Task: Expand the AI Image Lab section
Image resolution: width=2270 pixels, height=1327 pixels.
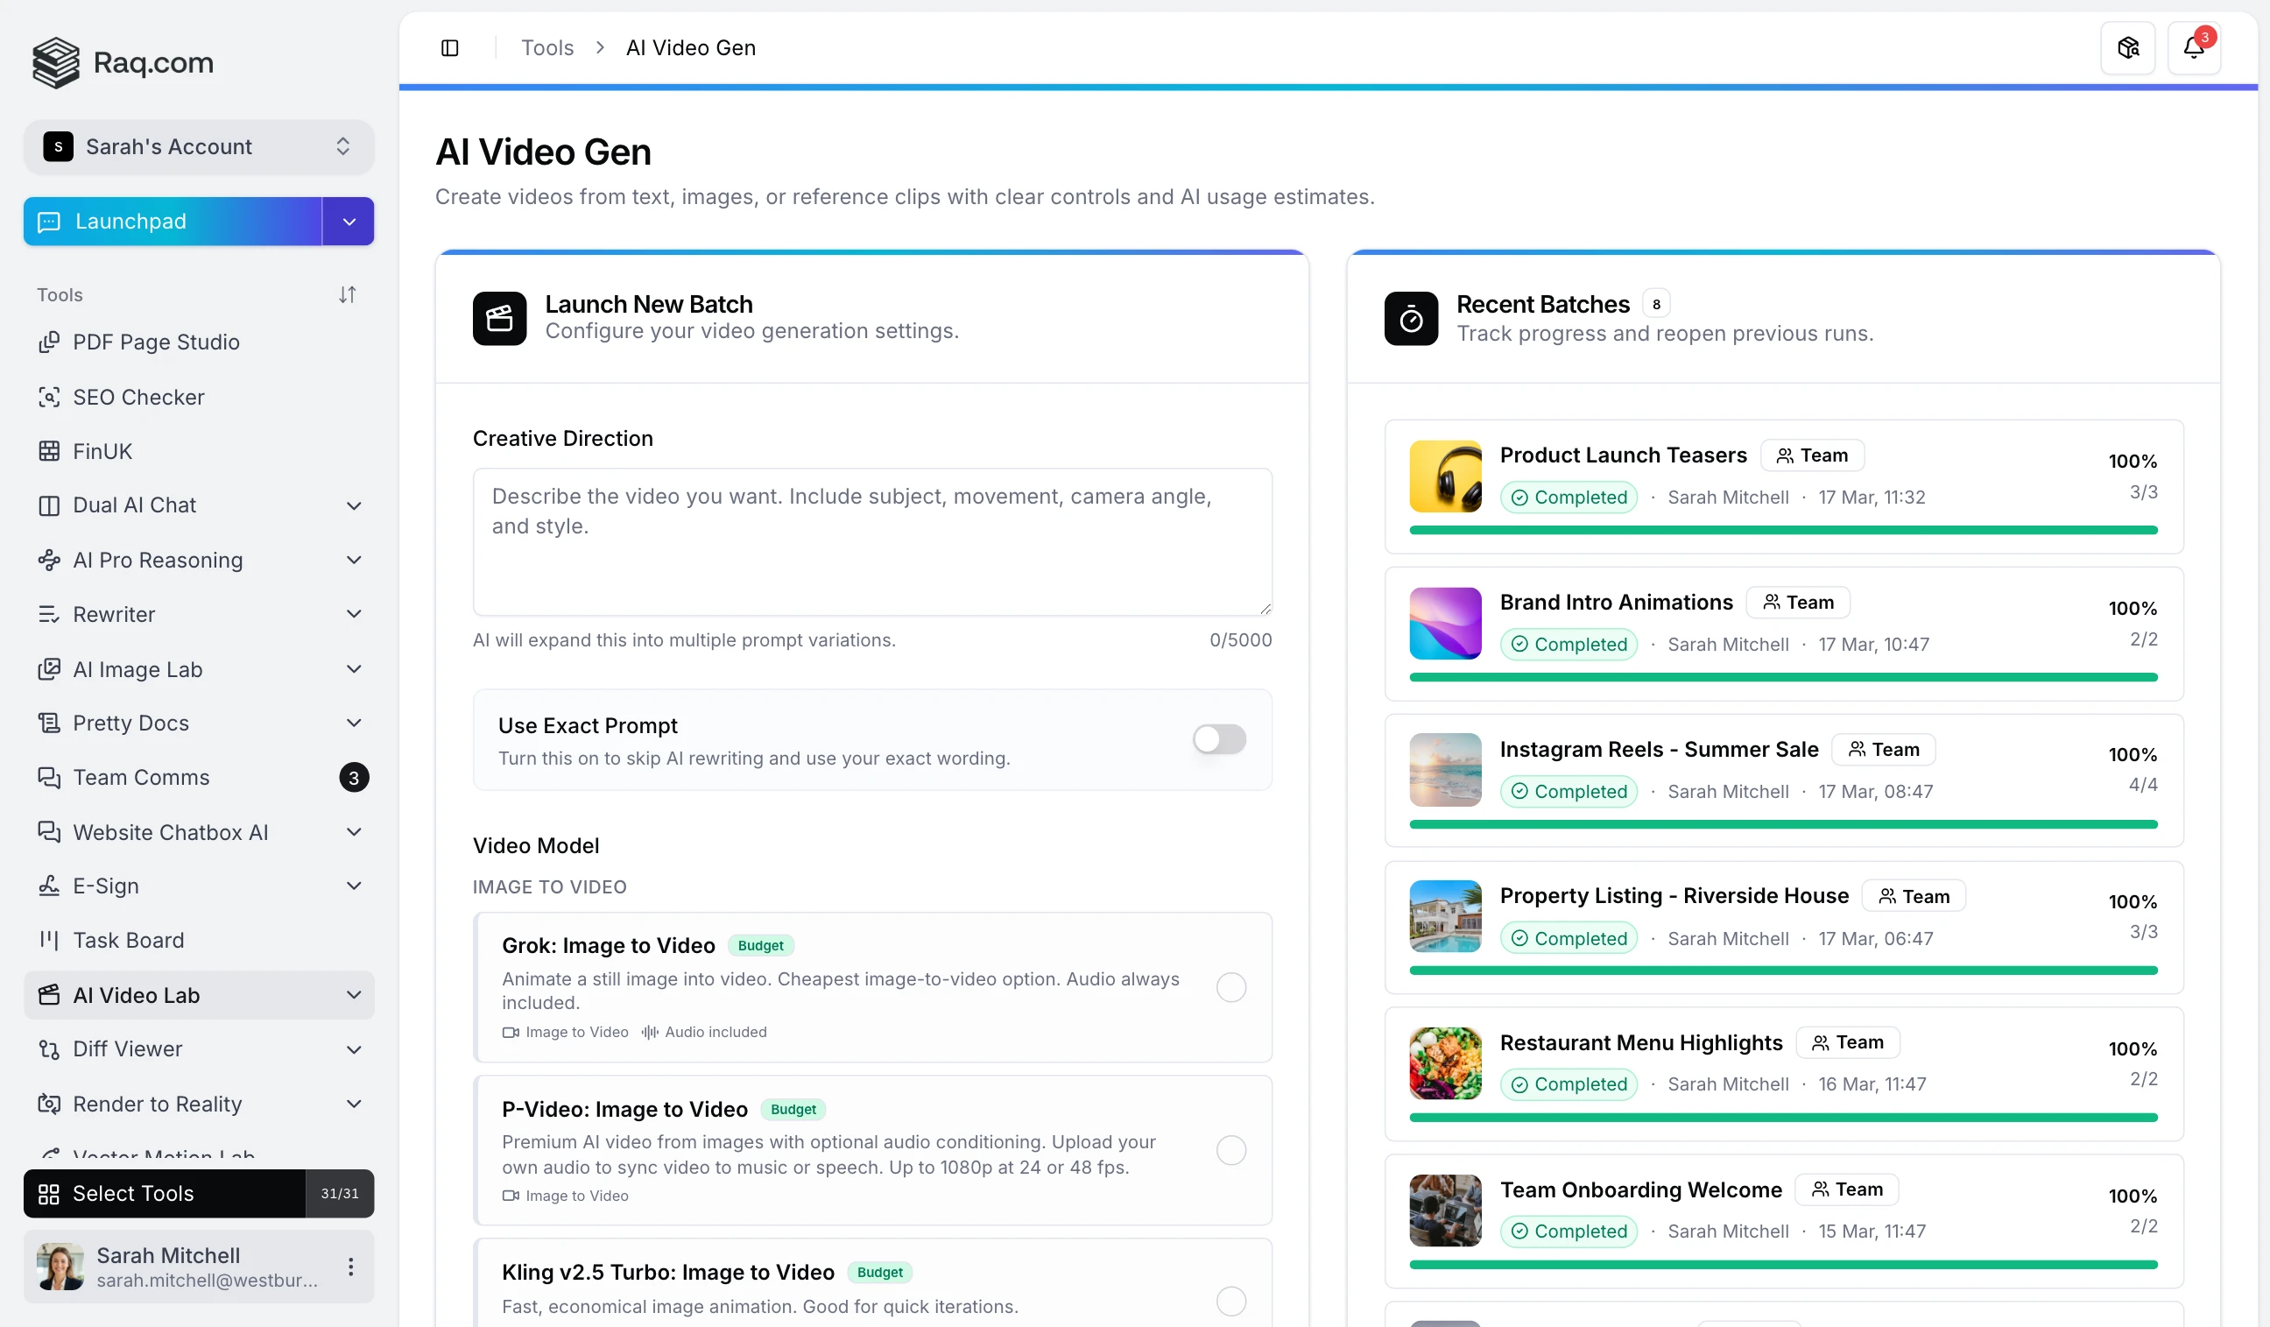Action: click(353, 668)
